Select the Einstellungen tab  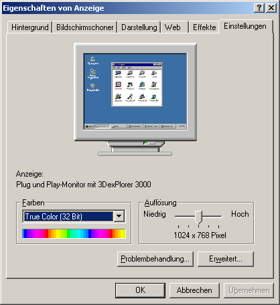tap(245, 26)
